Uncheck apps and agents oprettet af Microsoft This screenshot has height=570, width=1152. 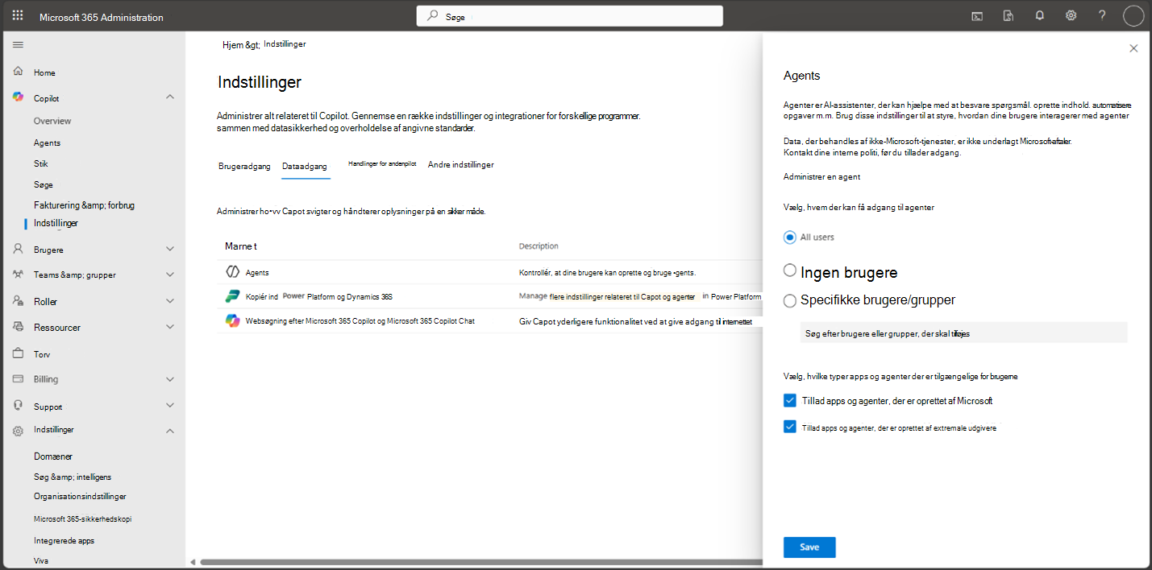click(790, 400)
